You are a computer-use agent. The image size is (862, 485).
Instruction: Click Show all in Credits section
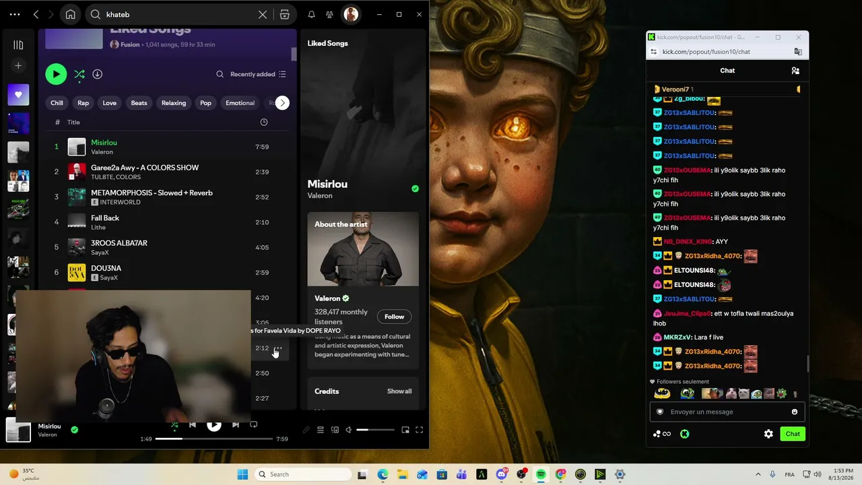[x=399, y=391]
